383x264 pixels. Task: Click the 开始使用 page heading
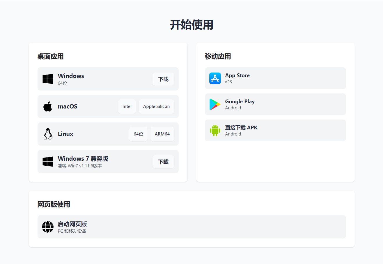(x=191, y=25)
